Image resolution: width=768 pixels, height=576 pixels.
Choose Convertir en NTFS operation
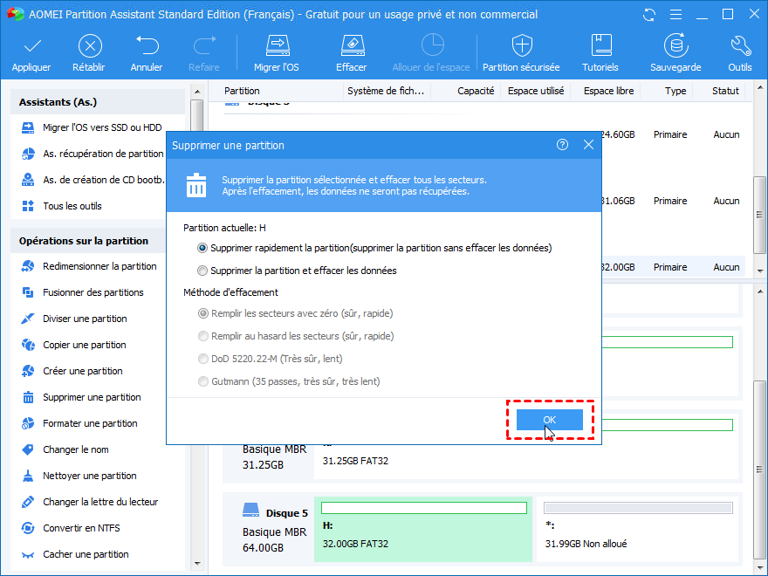pyautogui.click(x=71, y=528)
